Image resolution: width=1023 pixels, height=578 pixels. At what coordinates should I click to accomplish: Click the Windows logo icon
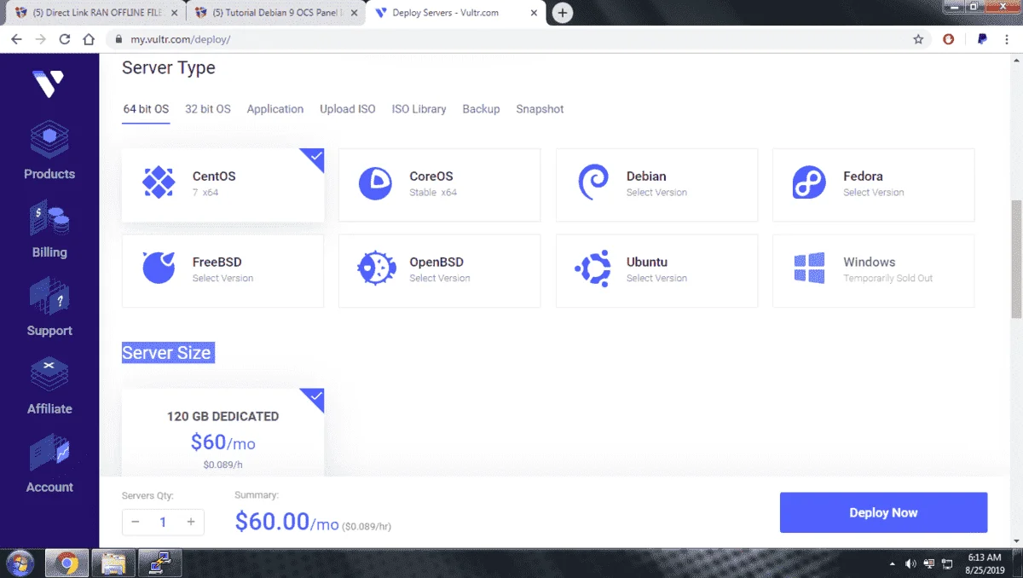(809, 269)
